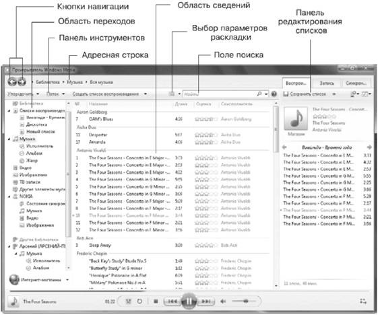The height and width of the screenshot is (315, 378).
Task: Click the Frederic Chopin group header
Action: (92, 253)
